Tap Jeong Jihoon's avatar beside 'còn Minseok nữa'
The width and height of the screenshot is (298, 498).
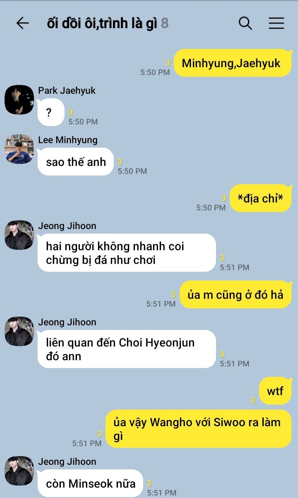point(19,471)
